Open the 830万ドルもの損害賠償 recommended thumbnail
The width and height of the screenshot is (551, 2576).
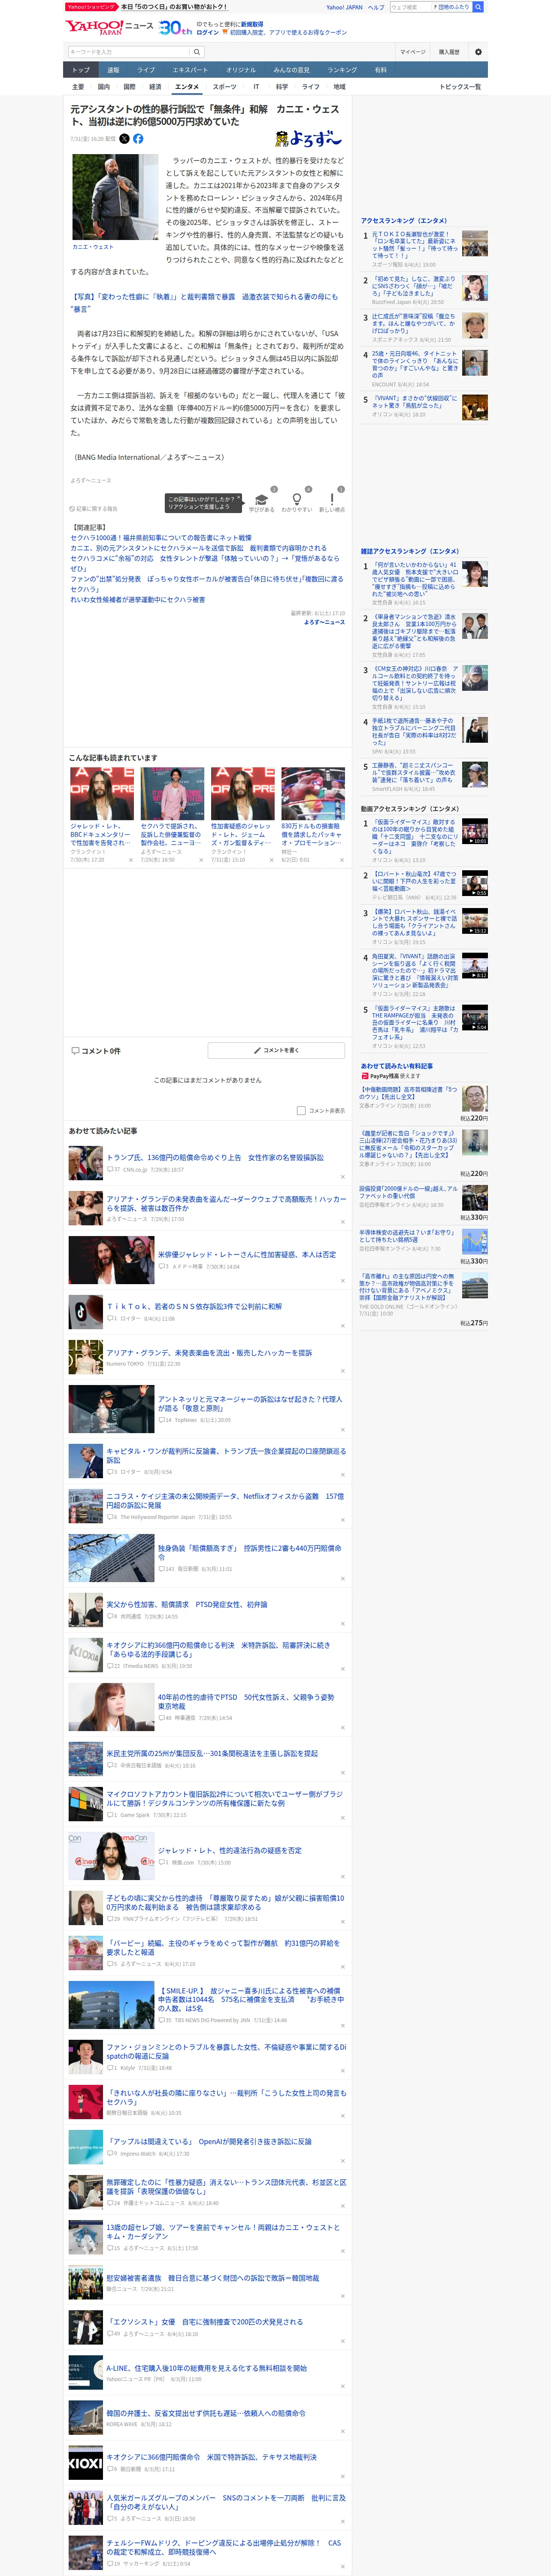coord(313,794)
